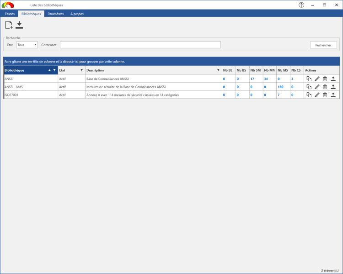Screen dimensions: 343x274
Task: Import a library with the download-arrow icon
Action: (x=19, y=25)
